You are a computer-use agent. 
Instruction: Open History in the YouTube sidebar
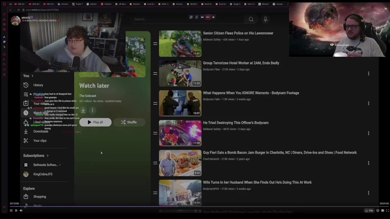point(34,85)
